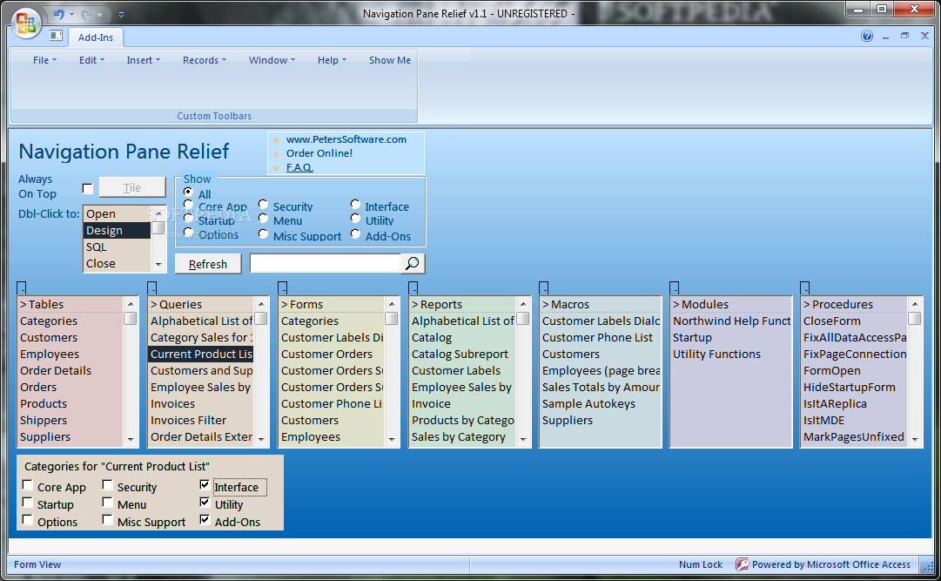Viewport: 941px width, 581px height.
Task: Collapse the Modules list with its minus box
Action: [674, 287]
